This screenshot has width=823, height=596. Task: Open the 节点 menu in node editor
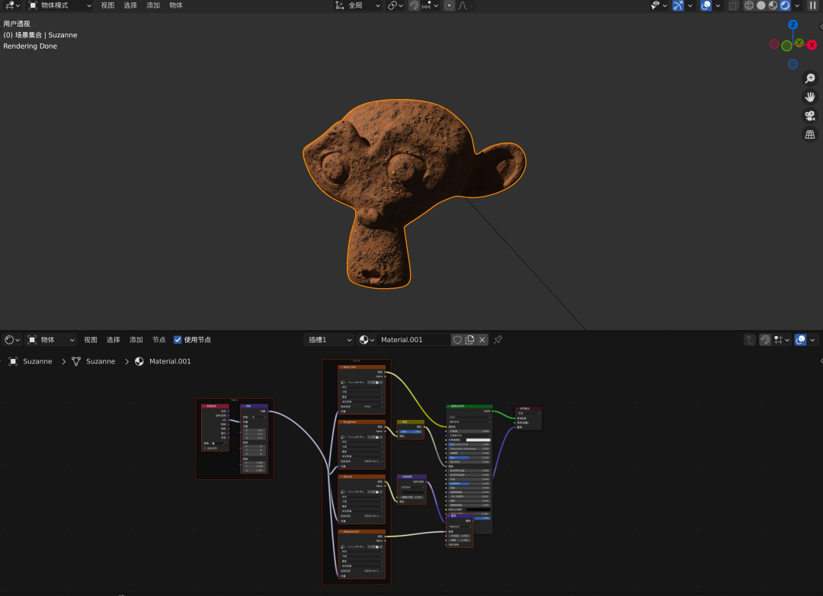pyautogui.click(x=159, y=340)
